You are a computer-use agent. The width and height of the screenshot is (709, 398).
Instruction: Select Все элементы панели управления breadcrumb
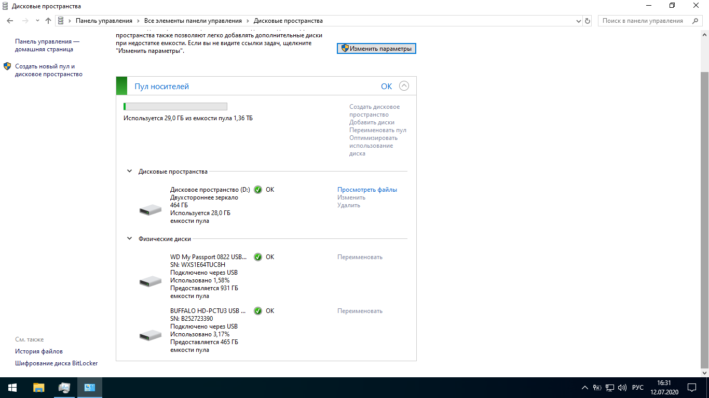(x=193, y=21)
